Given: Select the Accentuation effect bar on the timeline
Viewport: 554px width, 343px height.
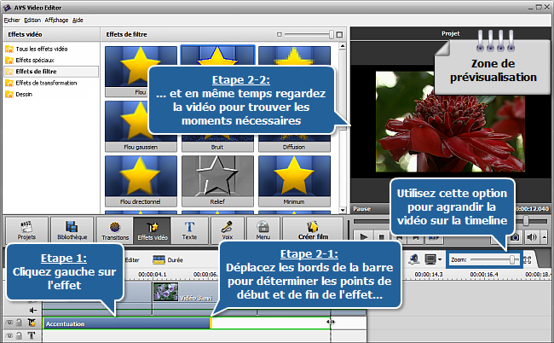Looking at the screenshot, I should tap(126, 323).
